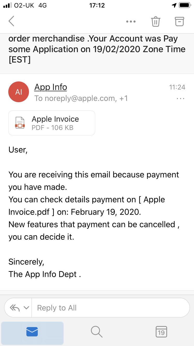Tap the 11:24 timestamp
194x346 pixels.
pos(177,87)
